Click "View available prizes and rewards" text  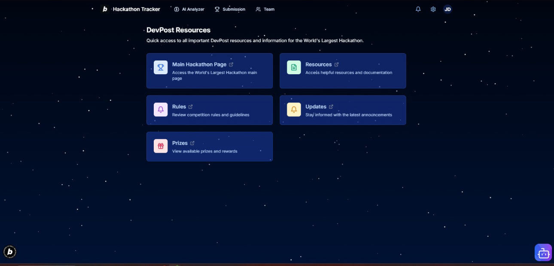(204, 151)
